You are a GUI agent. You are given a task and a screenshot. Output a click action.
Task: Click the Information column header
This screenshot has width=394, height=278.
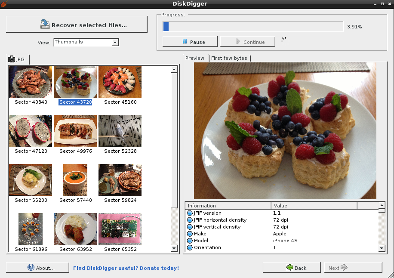tap(228, 206)
